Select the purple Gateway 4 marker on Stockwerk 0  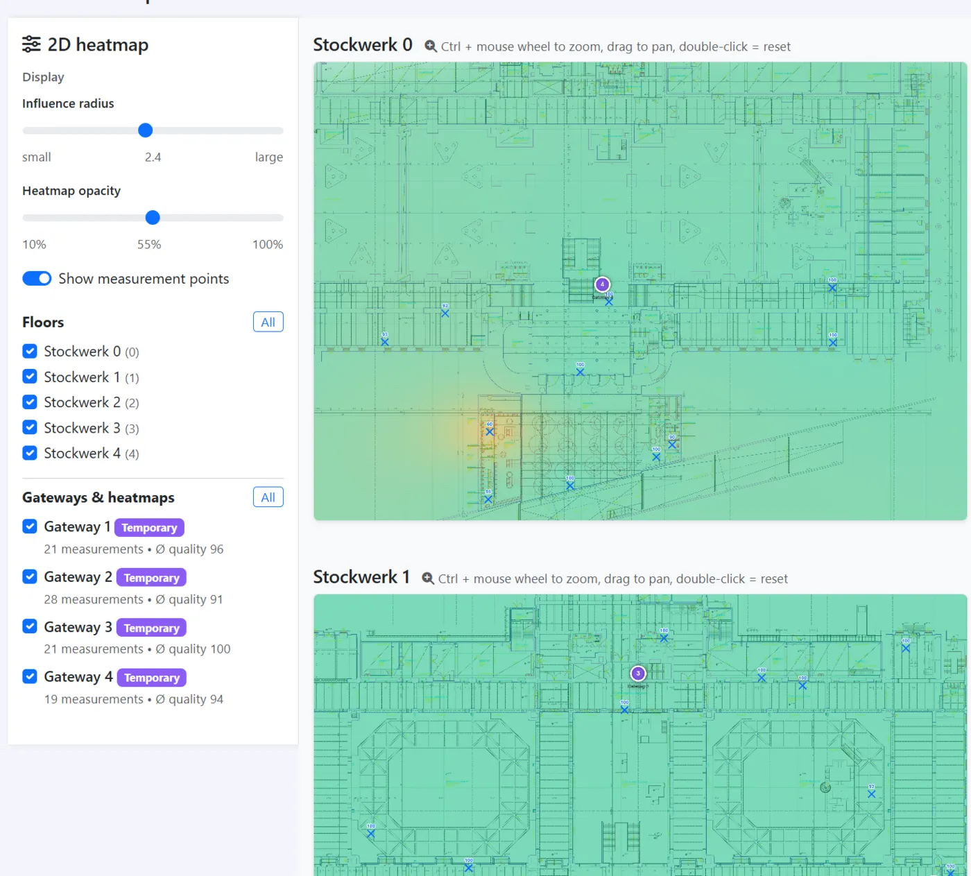[x=602, y=284]
